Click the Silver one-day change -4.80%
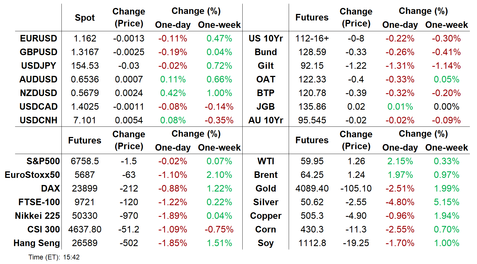The image size is (477, 264). coord(400,202)
